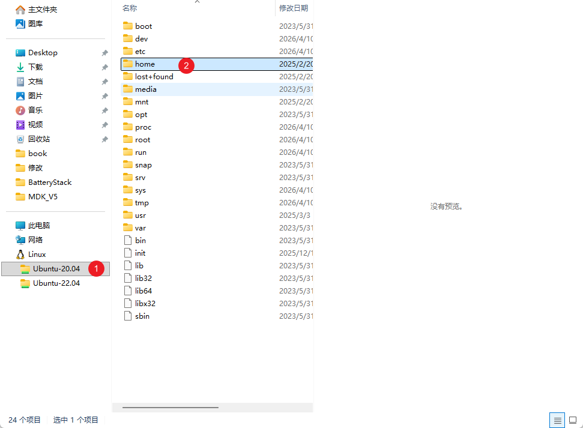This screenshot has width=583, height=428.
Task: Open Documents (文档) icon in sidebar
Action: coord(20,82)
